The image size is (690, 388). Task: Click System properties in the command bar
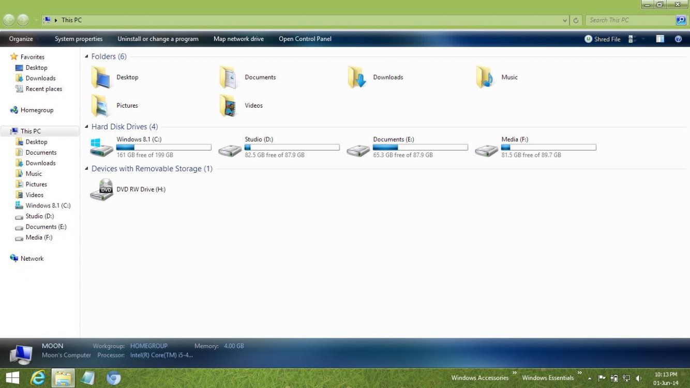click(79, 39)
